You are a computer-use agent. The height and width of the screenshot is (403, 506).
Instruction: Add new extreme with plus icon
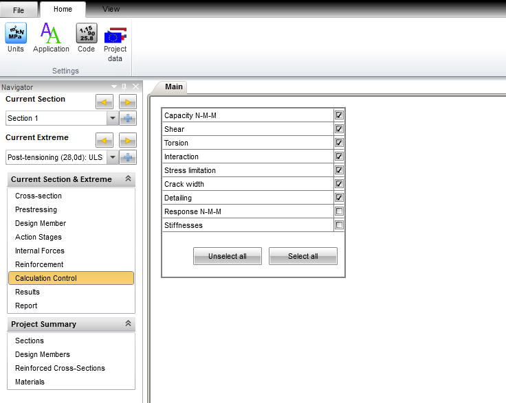[127, 157]
